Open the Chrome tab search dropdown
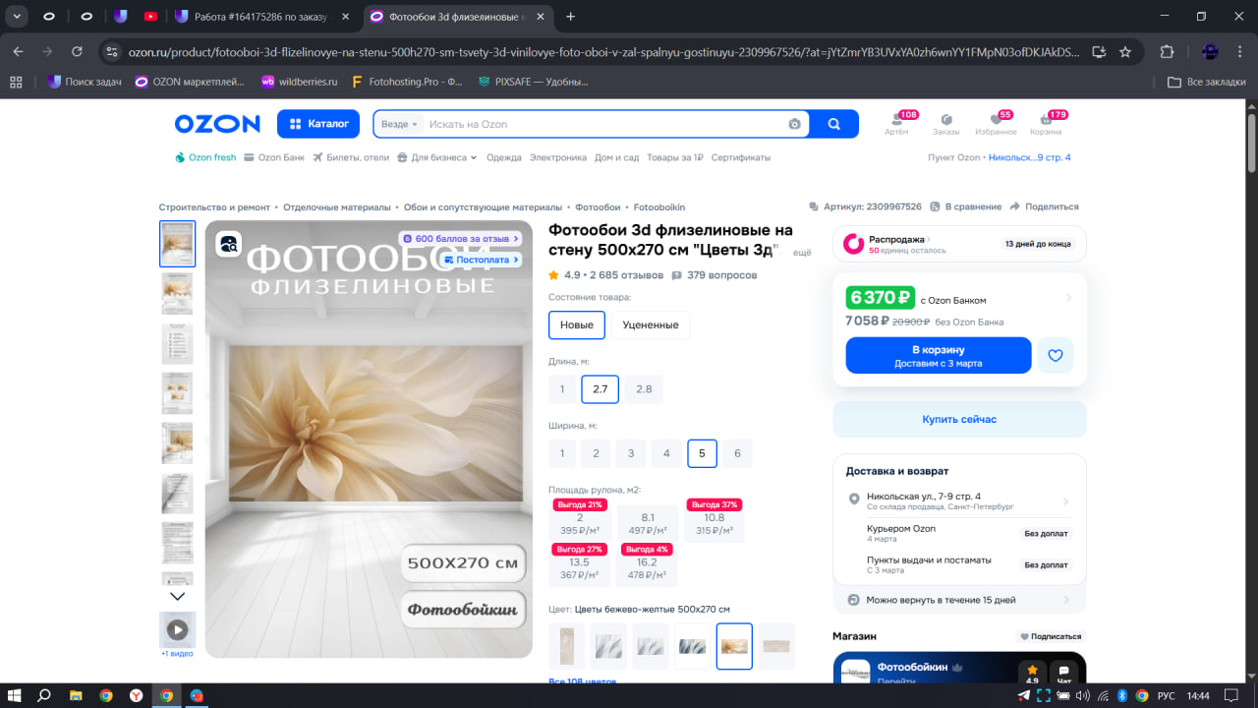The width and height of the screenshot is (1258, 708). tap(18, 16)
